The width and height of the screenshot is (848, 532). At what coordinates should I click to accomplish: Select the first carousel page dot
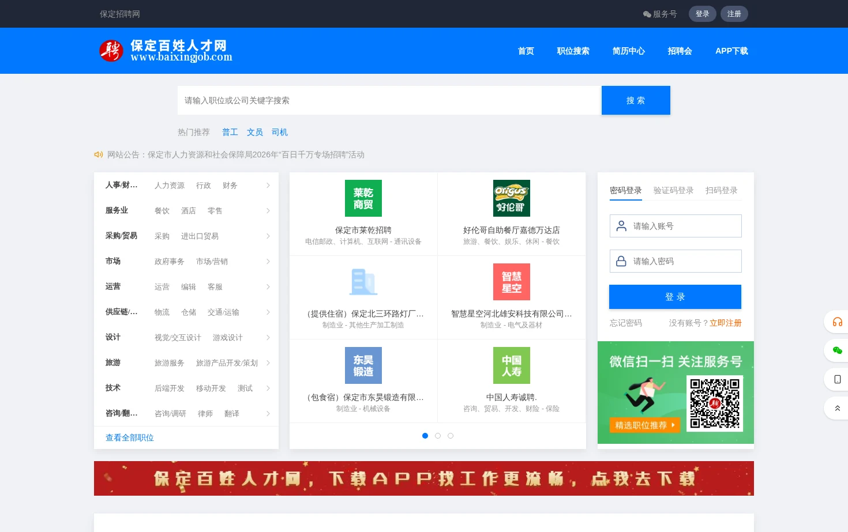point(425,436)
